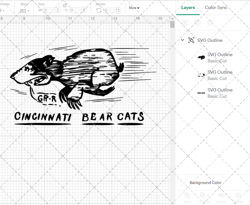Click the Attach icon
Image resolution: width=250 pixels, height=205 pixels.
(x=221, y=197)
